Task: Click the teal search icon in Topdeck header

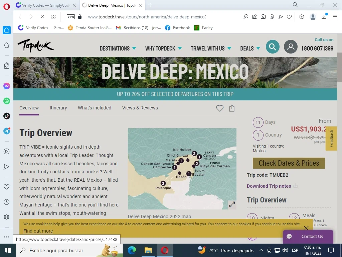Action: coord(273,47)
